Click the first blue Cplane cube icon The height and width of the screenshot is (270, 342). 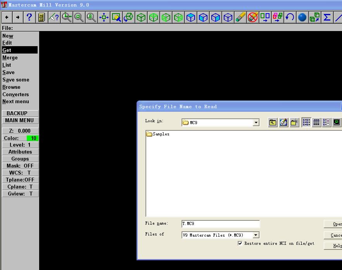coord(191,17)
